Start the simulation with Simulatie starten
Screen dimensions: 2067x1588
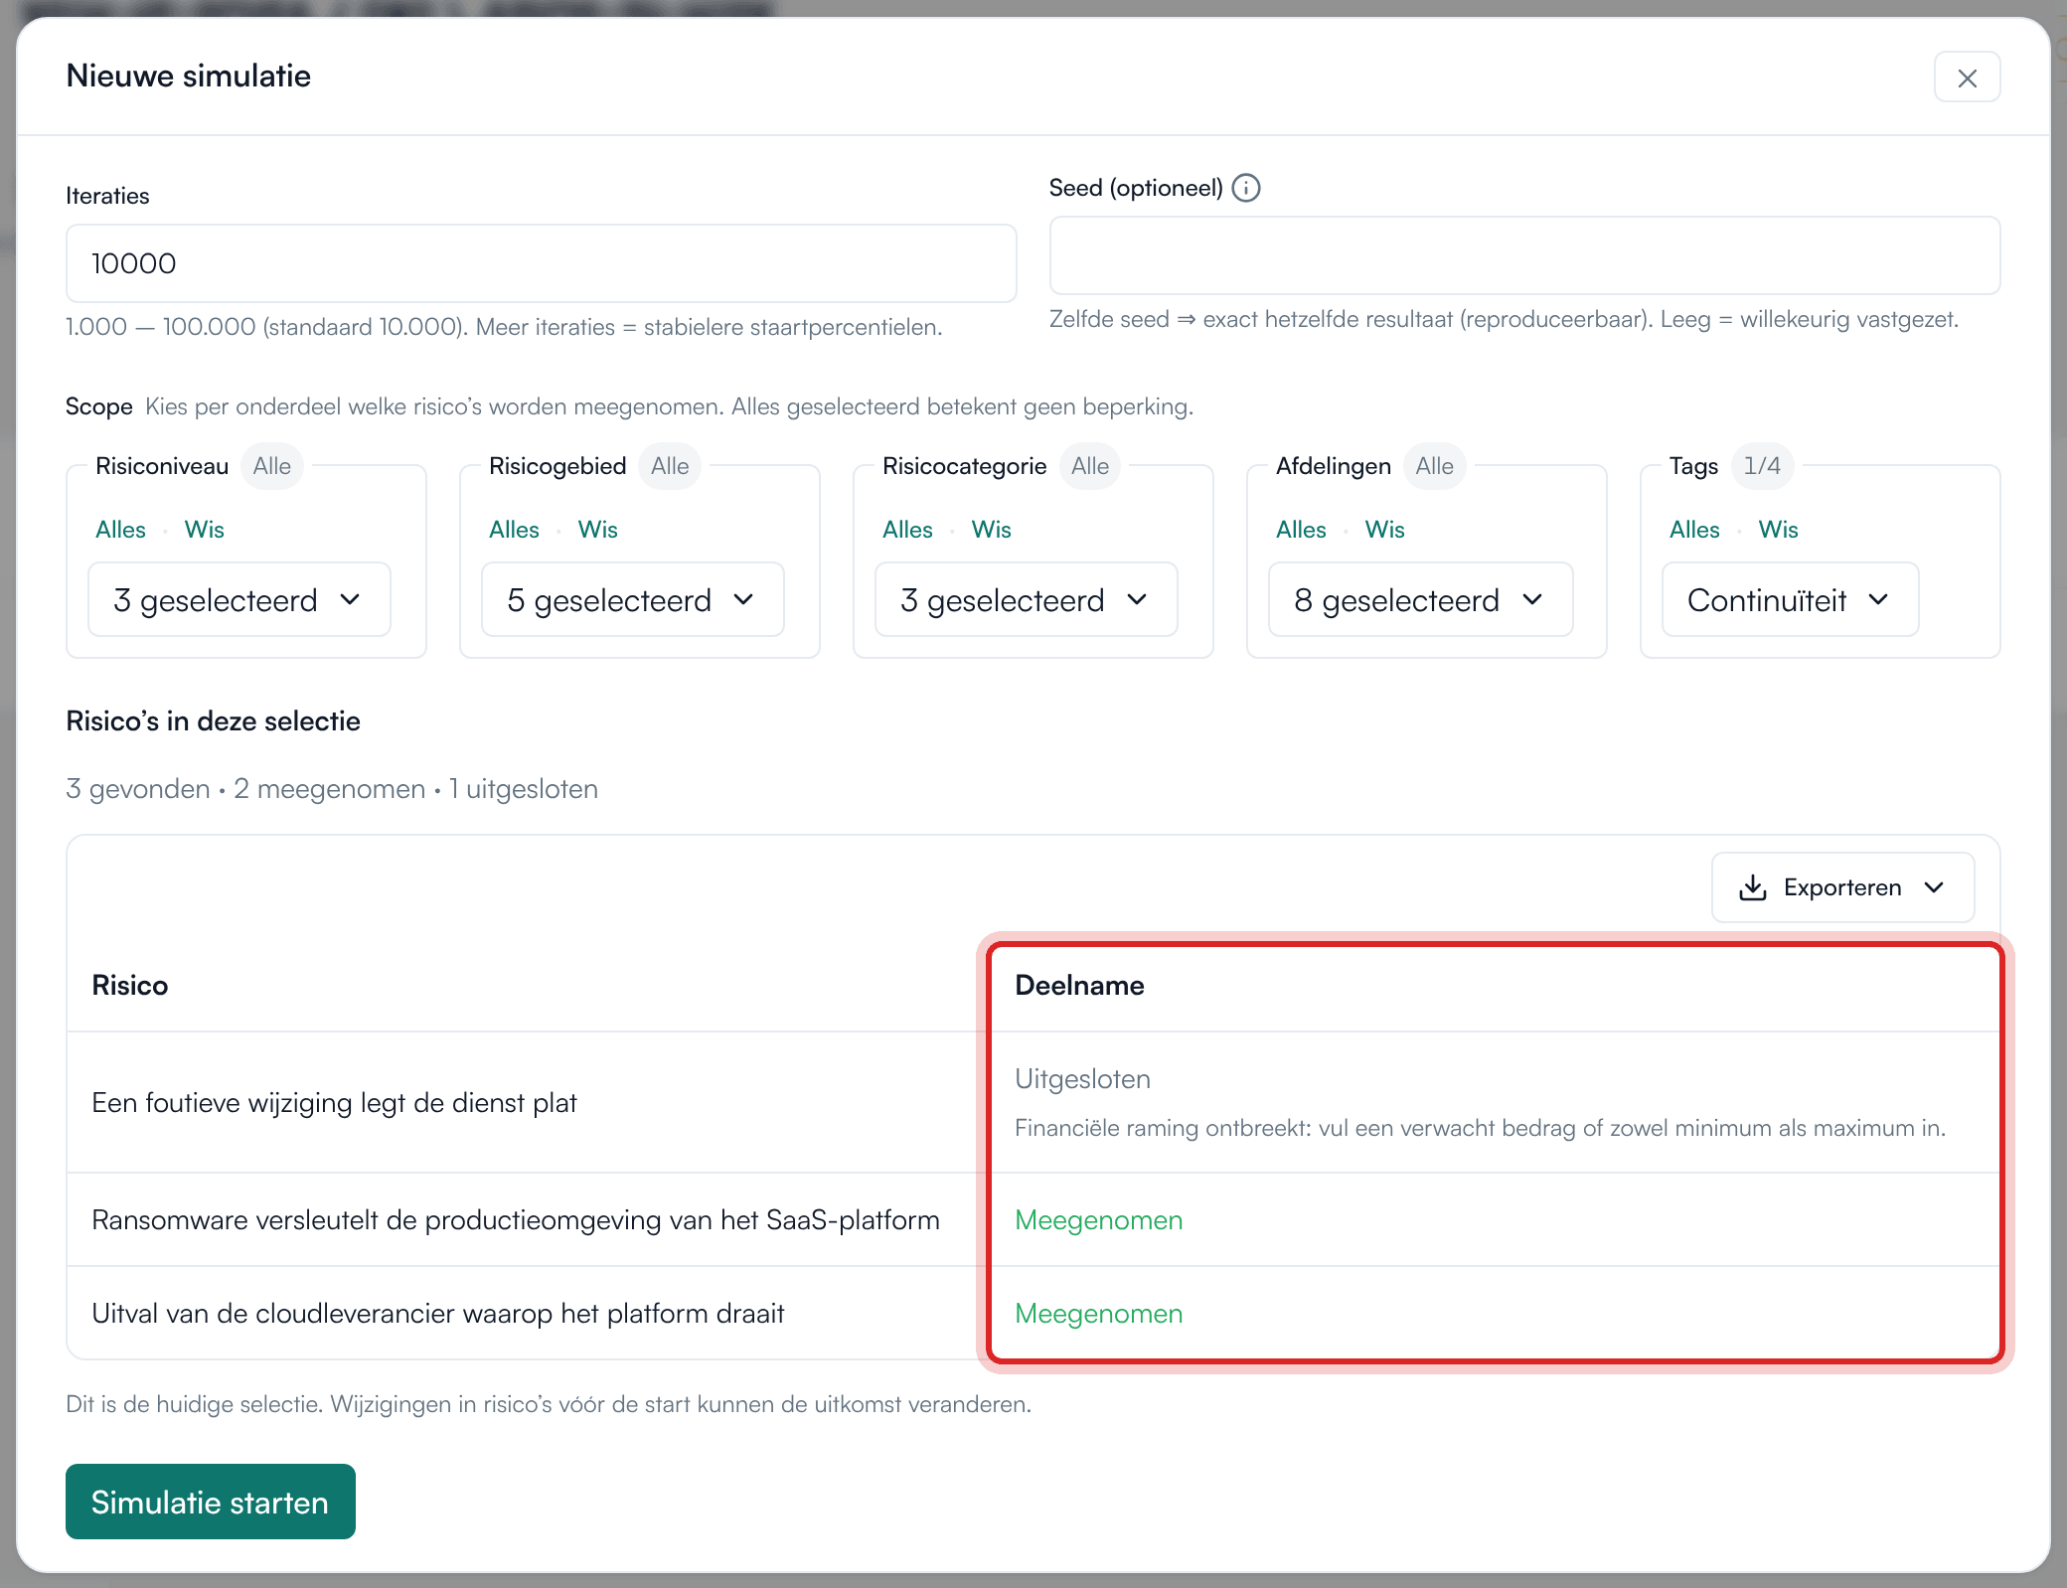pos(211,1502)
